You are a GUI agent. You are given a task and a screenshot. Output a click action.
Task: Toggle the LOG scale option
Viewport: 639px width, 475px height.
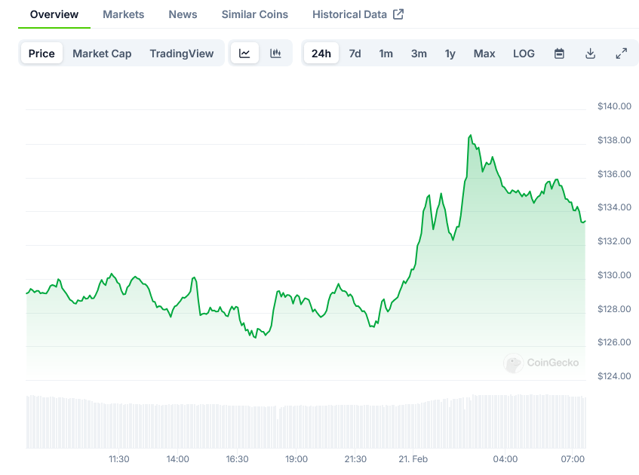coord(524,54)
